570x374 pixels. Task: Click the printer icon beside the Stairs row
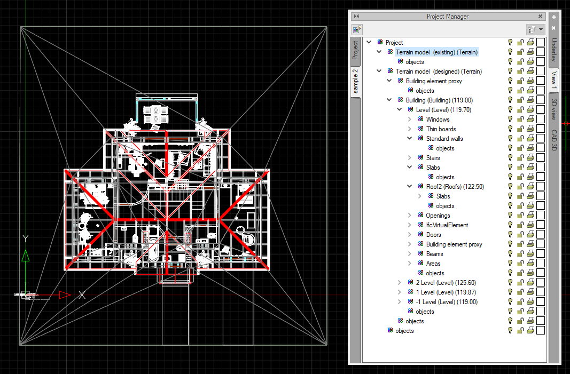[529, 157]
